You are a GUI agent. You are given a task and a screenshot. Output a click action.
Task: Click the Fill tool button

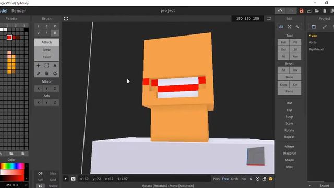tap(295, 42)
